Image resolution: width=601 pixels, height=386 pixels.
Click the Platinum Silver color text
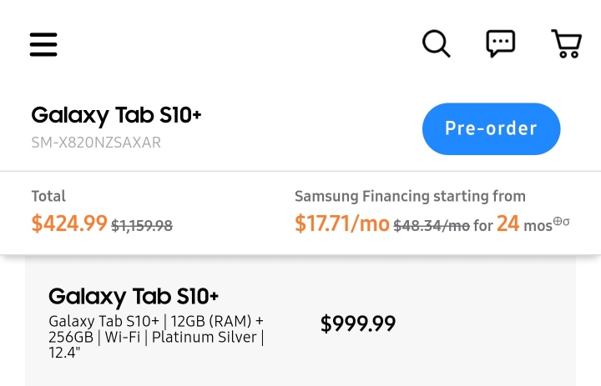pos(204,337)
